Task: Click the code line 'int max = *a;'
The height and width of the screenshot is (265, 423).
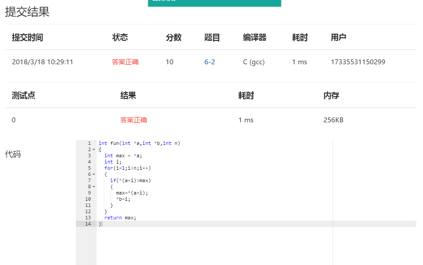Action: pos(123,156)
